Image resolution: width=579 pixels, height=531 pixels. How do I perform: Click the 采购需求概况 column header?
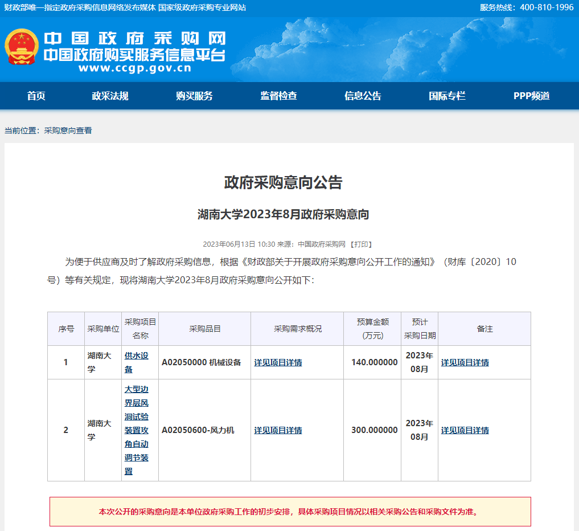297,329
